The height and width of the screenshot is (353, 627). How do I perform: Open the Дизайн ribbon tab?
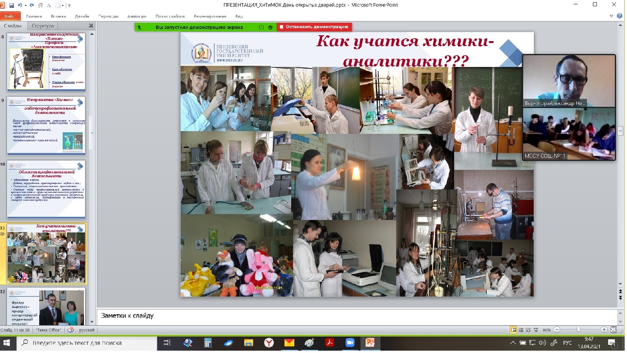[82, 16]
